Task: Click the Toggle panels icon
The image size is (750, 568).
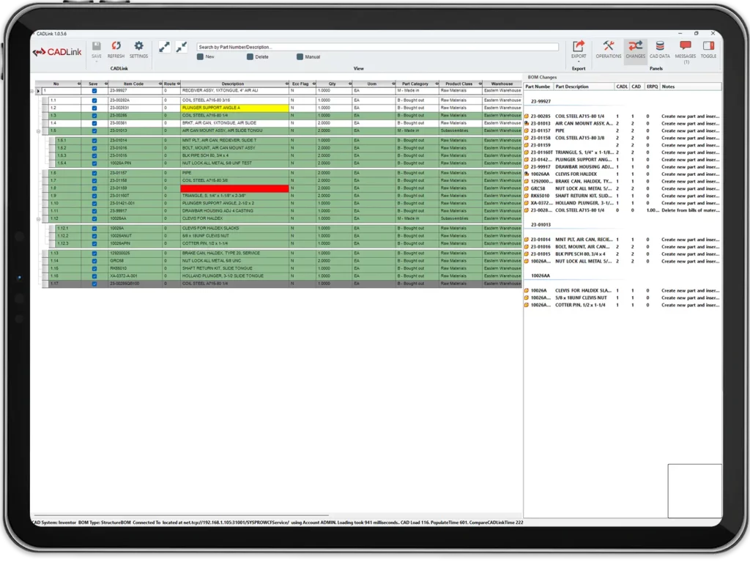Action: click(708, 46)
